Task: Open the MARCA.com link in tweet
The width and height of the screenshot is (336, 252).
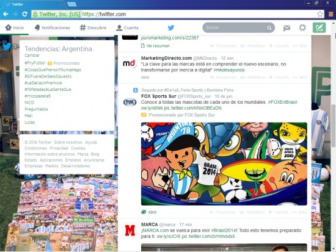Action: 156,231
